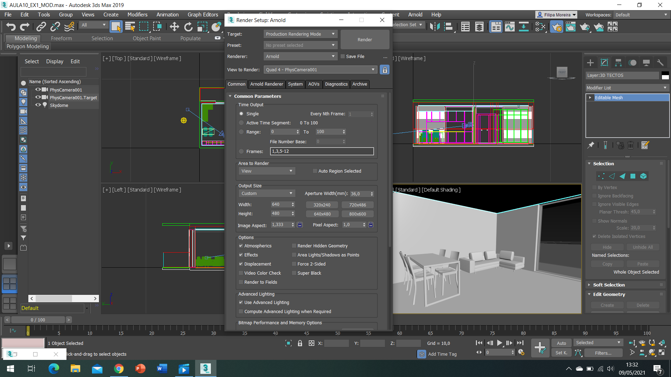Select the Rotate tool in toolbar
Image resolution: width=671 pixels, height=377 pixels.
pyautogui.click(x=188, y=27)
